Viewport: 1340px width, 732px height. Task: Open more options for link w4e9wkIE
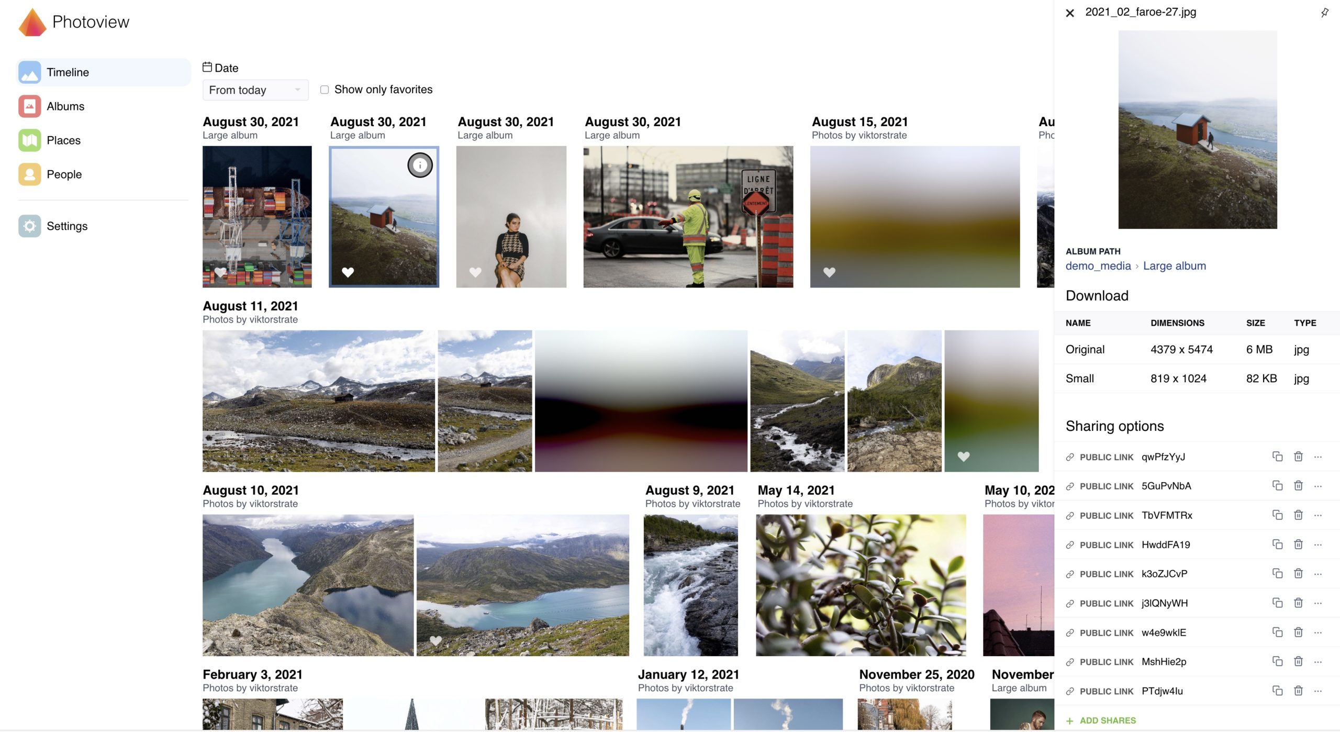click(x=1318, y=633)
